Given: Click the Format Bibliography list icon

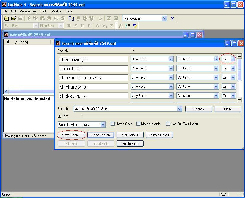Looking at the screenshot, I should [128, 26].
